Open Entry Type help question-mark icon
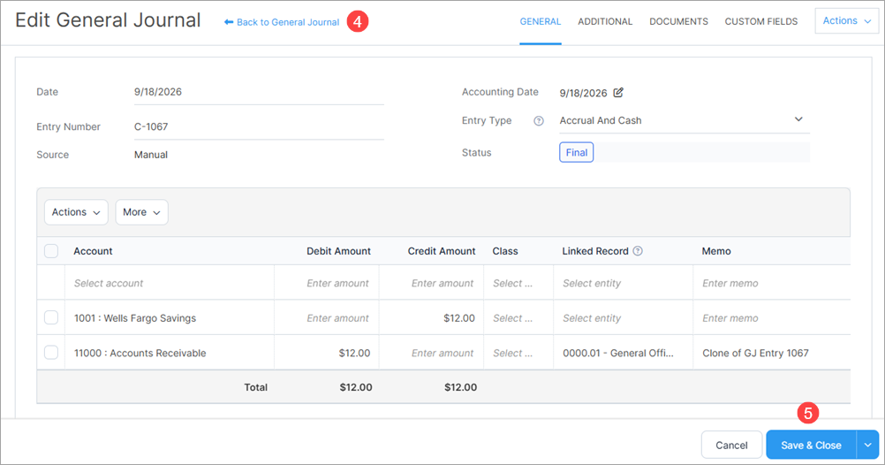The height and width of the screenshot is (465, 885). point(539,121)
